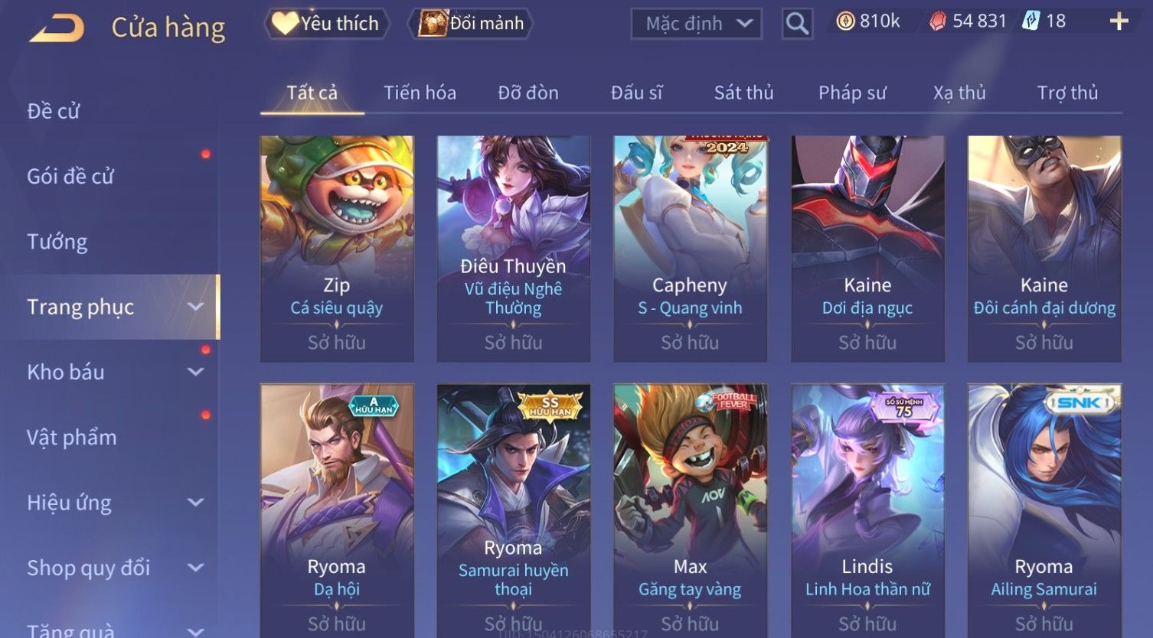Go to Gói đề cử menu
1153x638 pixels.
tap(70, 177)
